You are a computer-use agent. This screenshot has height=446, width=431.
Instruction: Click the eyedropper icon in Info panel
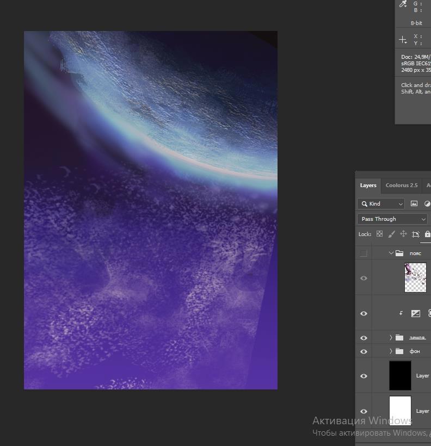[x=403, y=4]
